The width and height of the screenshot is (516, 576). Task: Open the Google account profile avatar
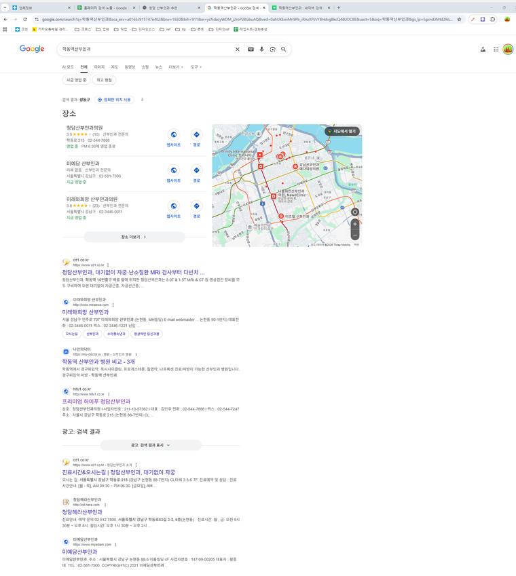508,50
